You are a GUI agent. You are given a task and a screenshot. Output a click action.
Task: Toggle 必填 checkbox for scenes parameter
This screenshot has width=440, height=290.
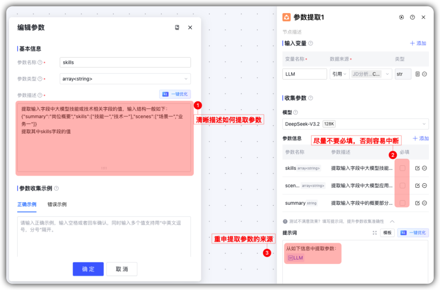tap(403, 186)
